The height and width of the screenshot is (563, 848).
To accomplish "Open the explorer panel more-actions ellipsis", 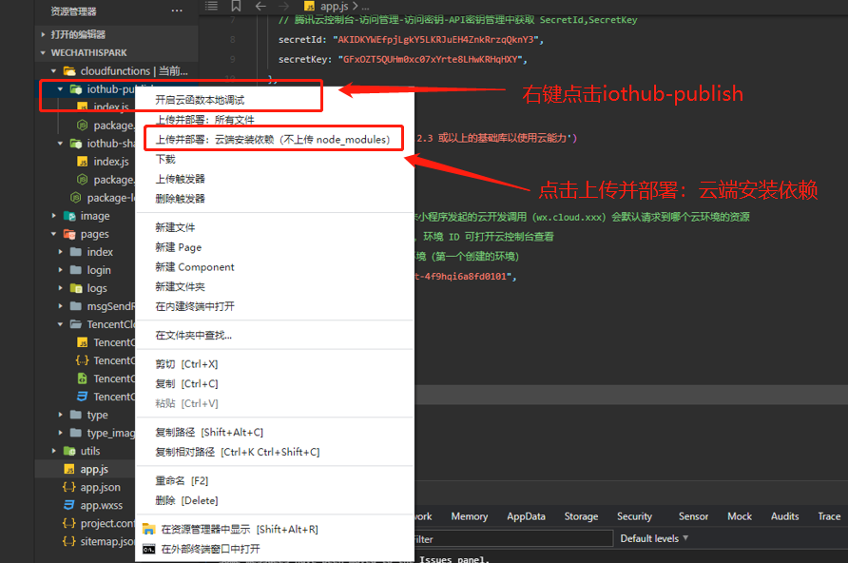I will coord(177,10).
